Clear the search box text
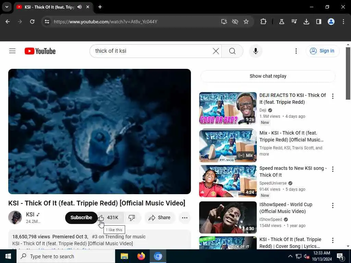The image size is (351, 263). click(216, 51)
